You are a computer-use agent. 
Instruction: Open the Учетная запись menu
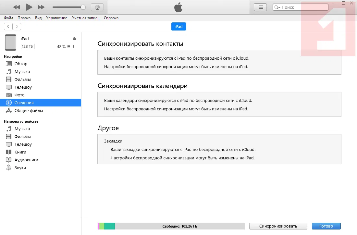(86, 18)
